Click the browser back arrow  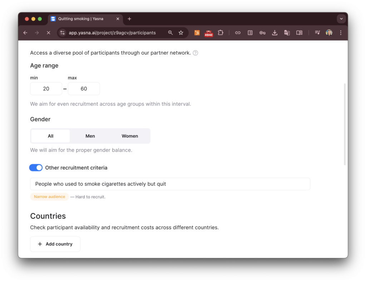[25, 33]
